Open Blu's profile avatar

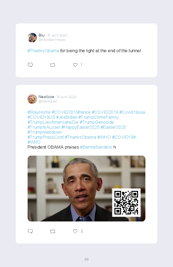pos(32,38)
